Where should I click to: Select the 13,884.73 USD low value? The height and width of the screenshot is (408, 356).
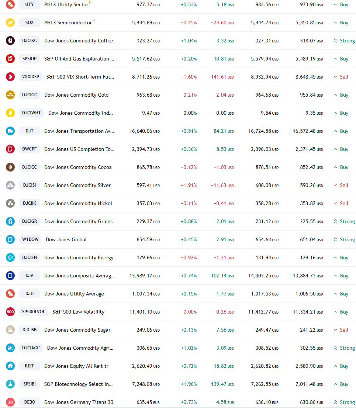[308, 276]
